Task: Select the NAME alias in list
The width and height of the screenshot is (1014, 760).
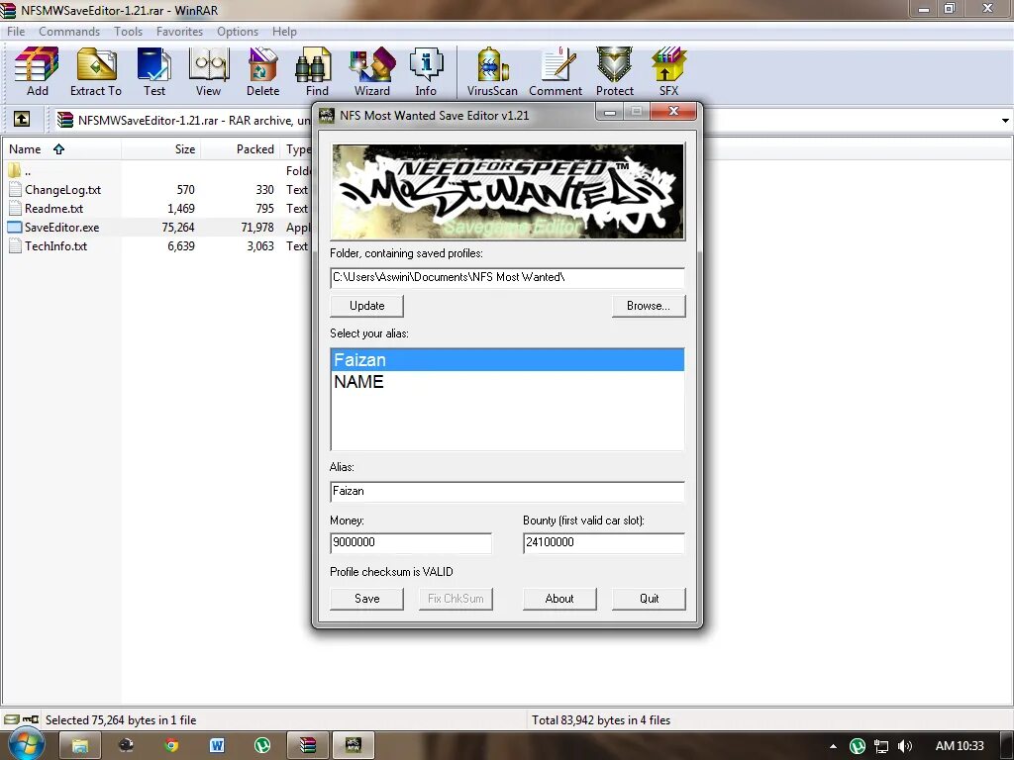Action: [x=507, y=382]
